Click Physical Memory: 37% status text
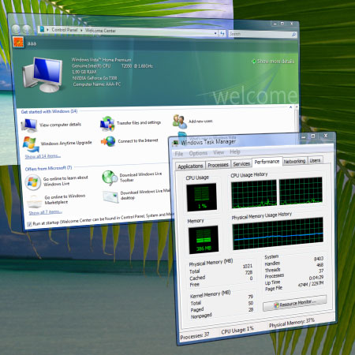 click(291, 323)
